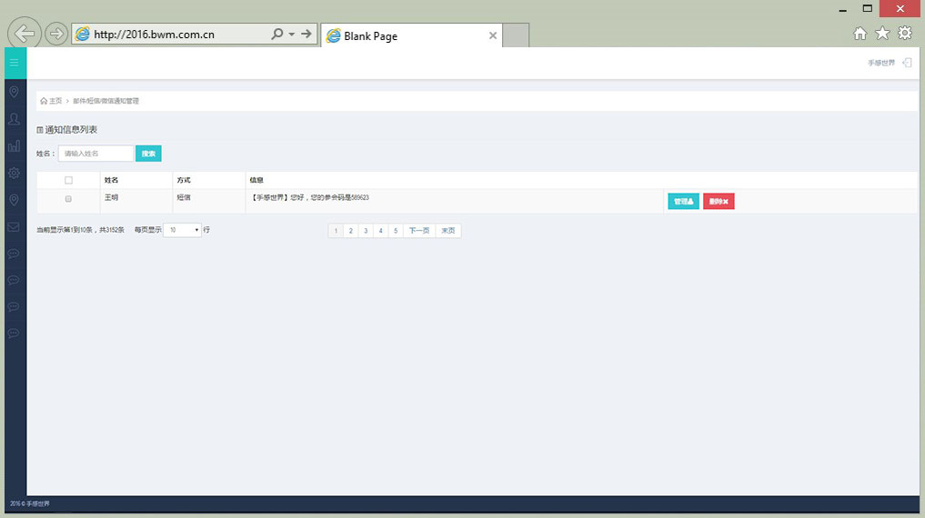The width and height of the screenshot is (925, 518).
Task: Click the 通知信息列表 section heading
Action: 71,130
